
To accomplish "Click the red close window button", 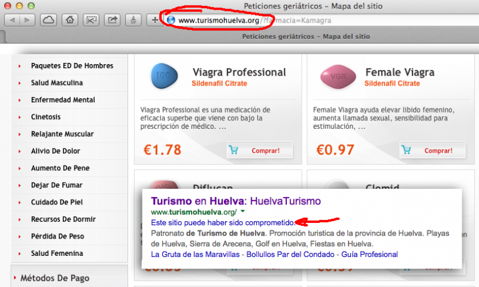I will pos(7,6).
